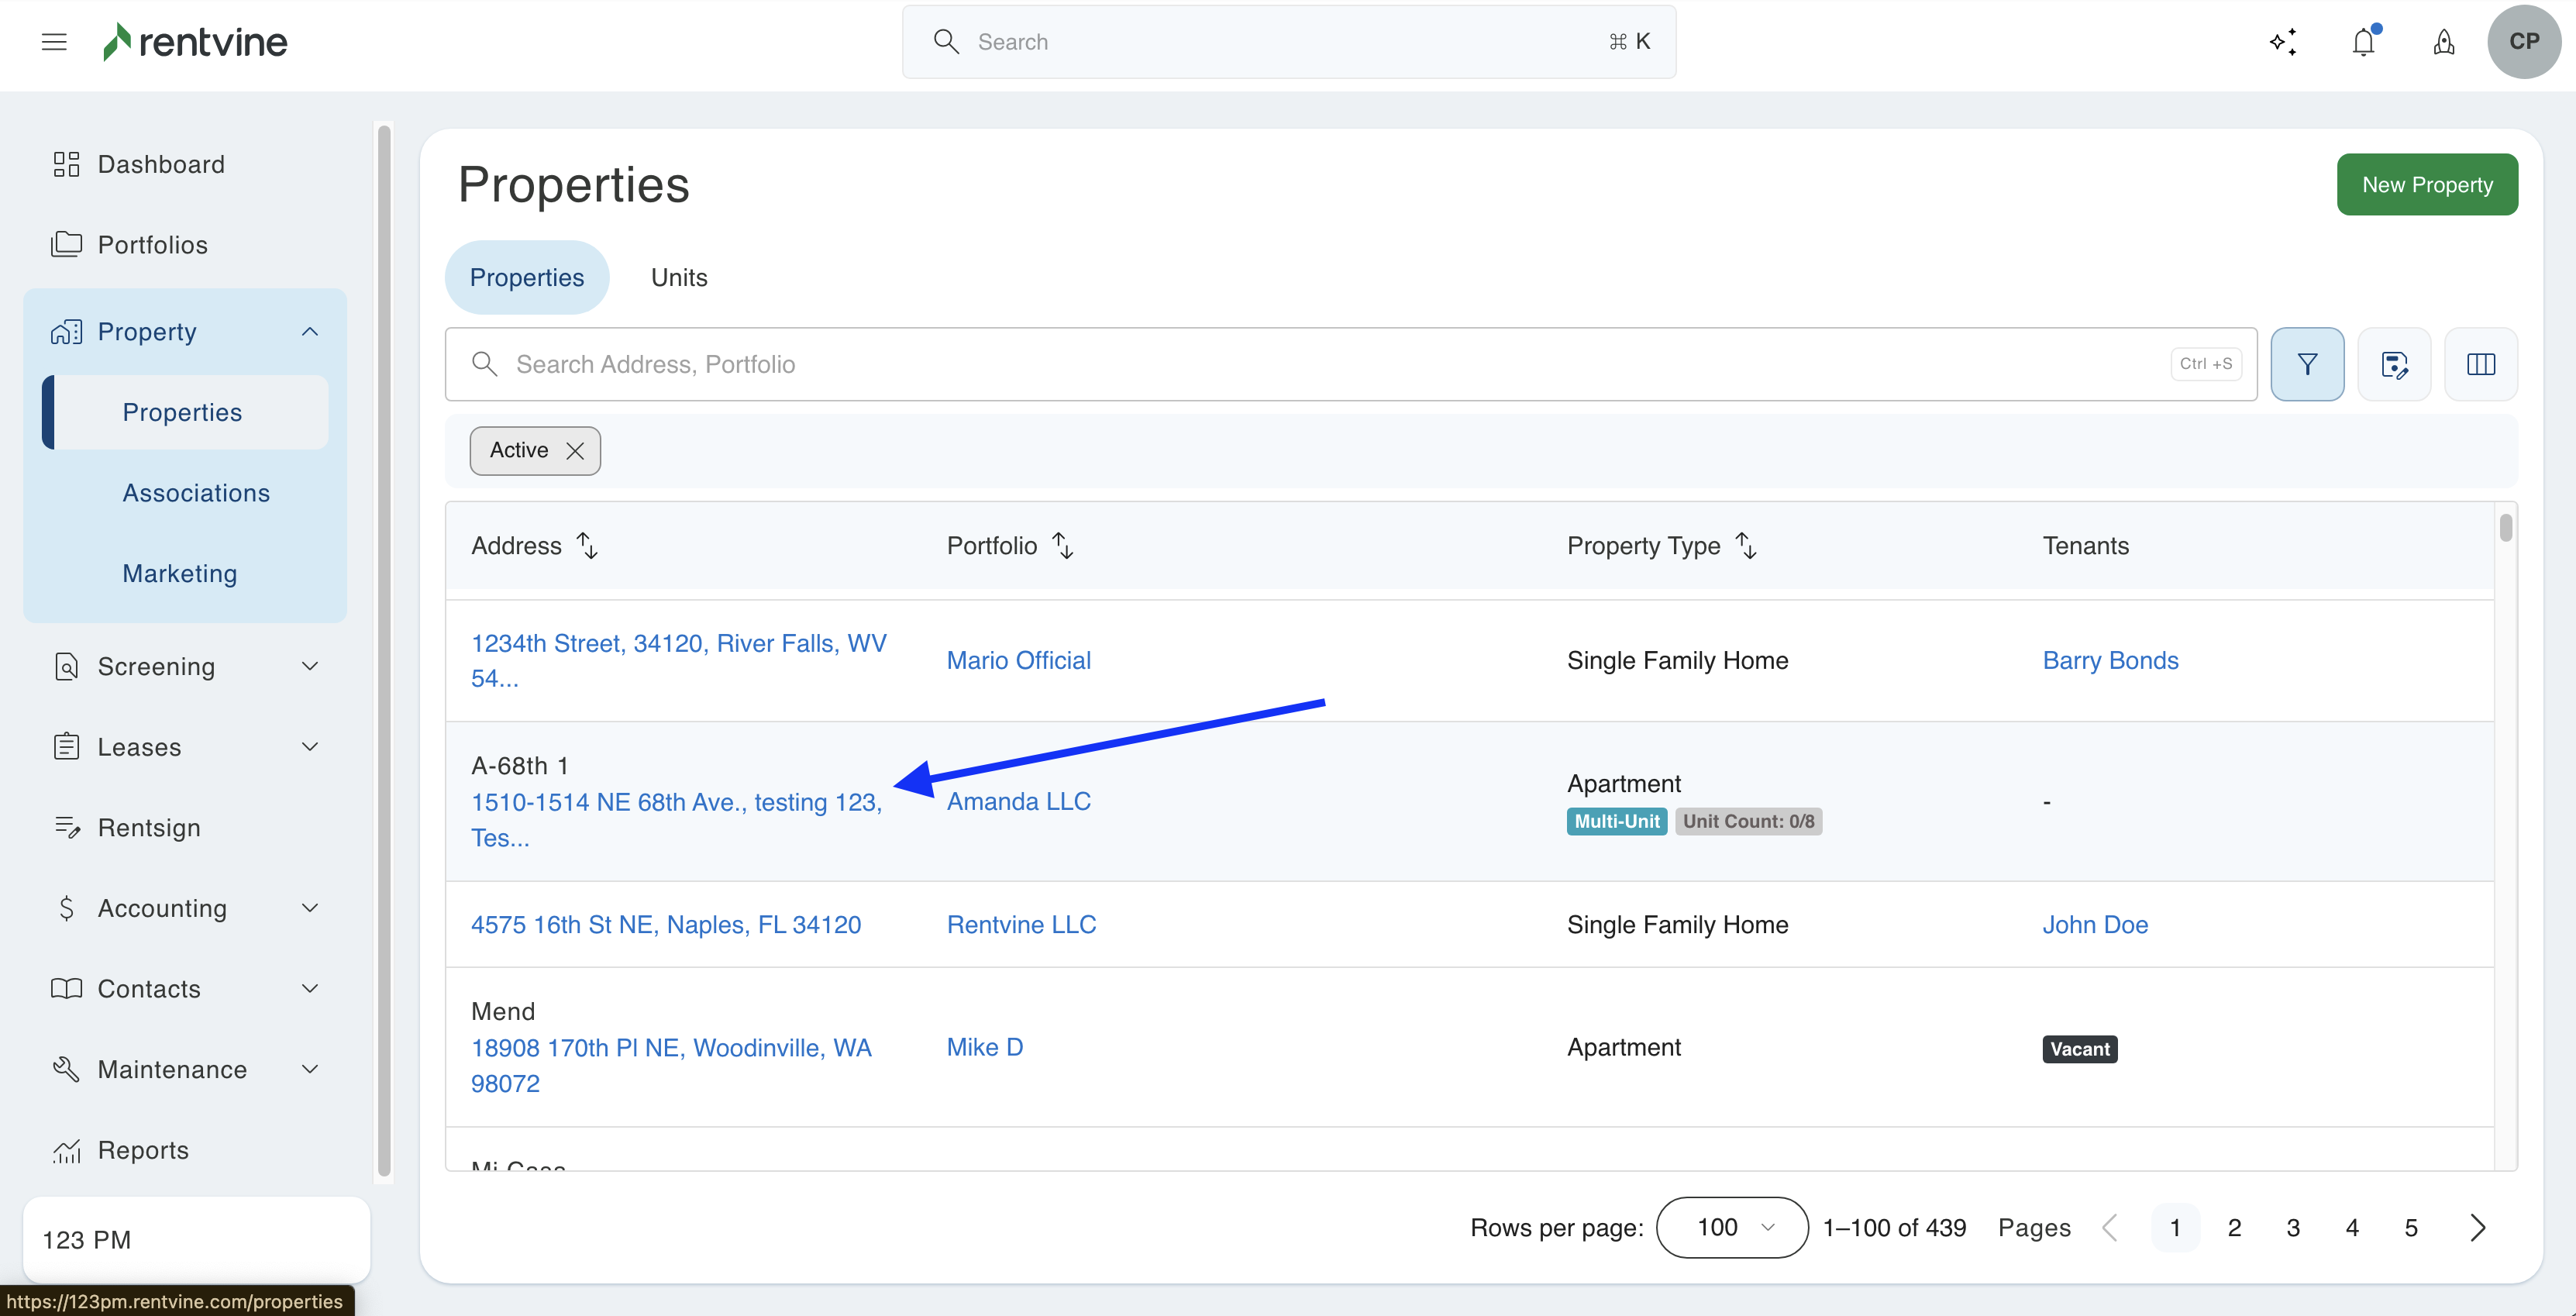Open the saved views icon button
The width and height of the screenshot is (2576, 1316).
(2394, 364)
